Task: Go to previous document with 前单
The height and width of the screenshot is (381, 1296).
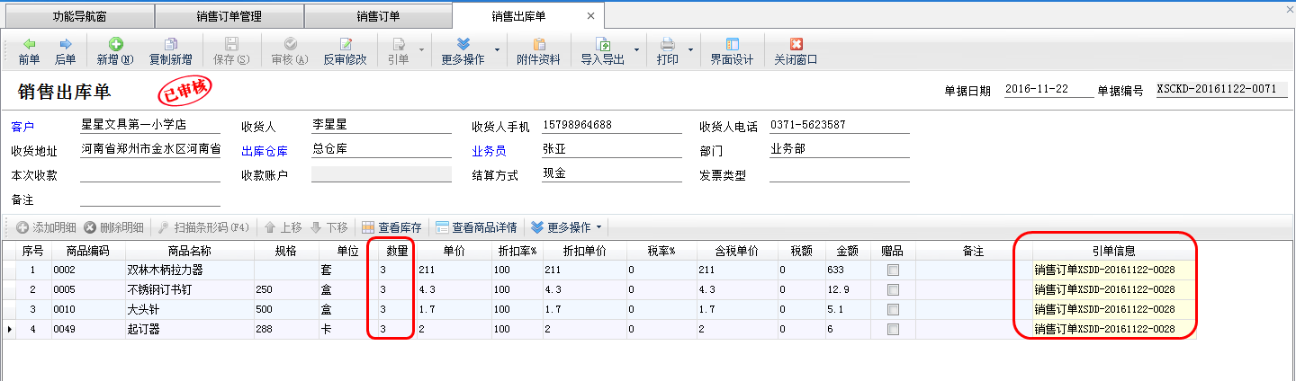Action: point(29,51)
